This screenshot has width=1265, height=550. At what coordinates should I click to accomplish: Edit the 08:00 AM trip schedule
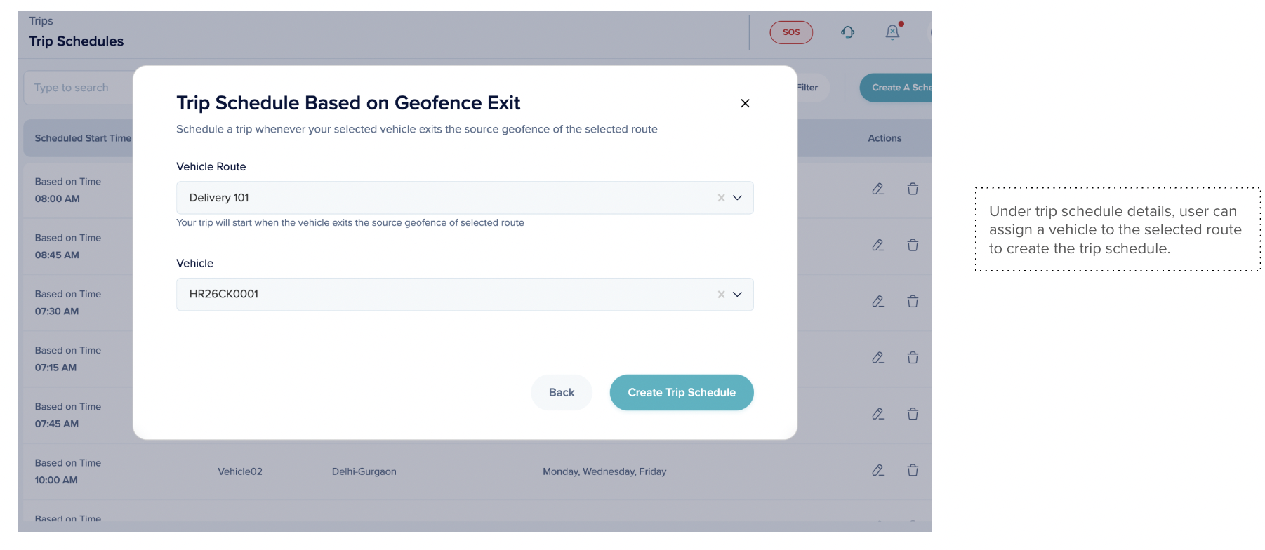(877, 189)
